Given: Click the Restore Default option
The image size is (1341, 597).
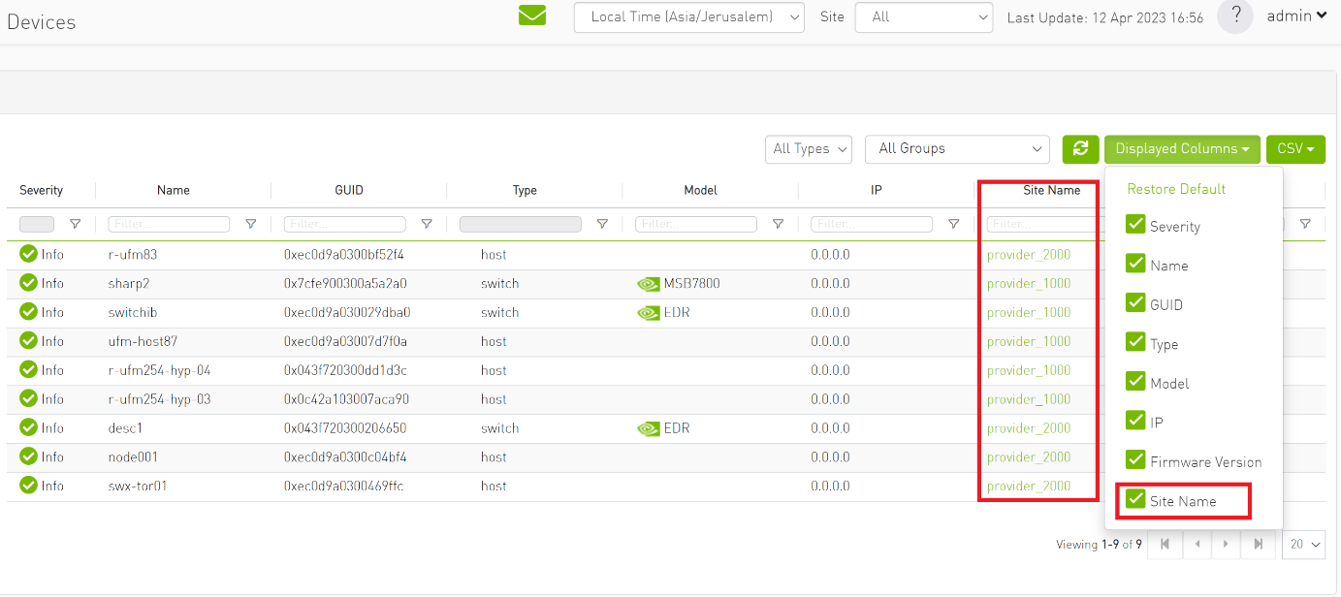Looking at the screenshot, I should (x=1176, y=188).
